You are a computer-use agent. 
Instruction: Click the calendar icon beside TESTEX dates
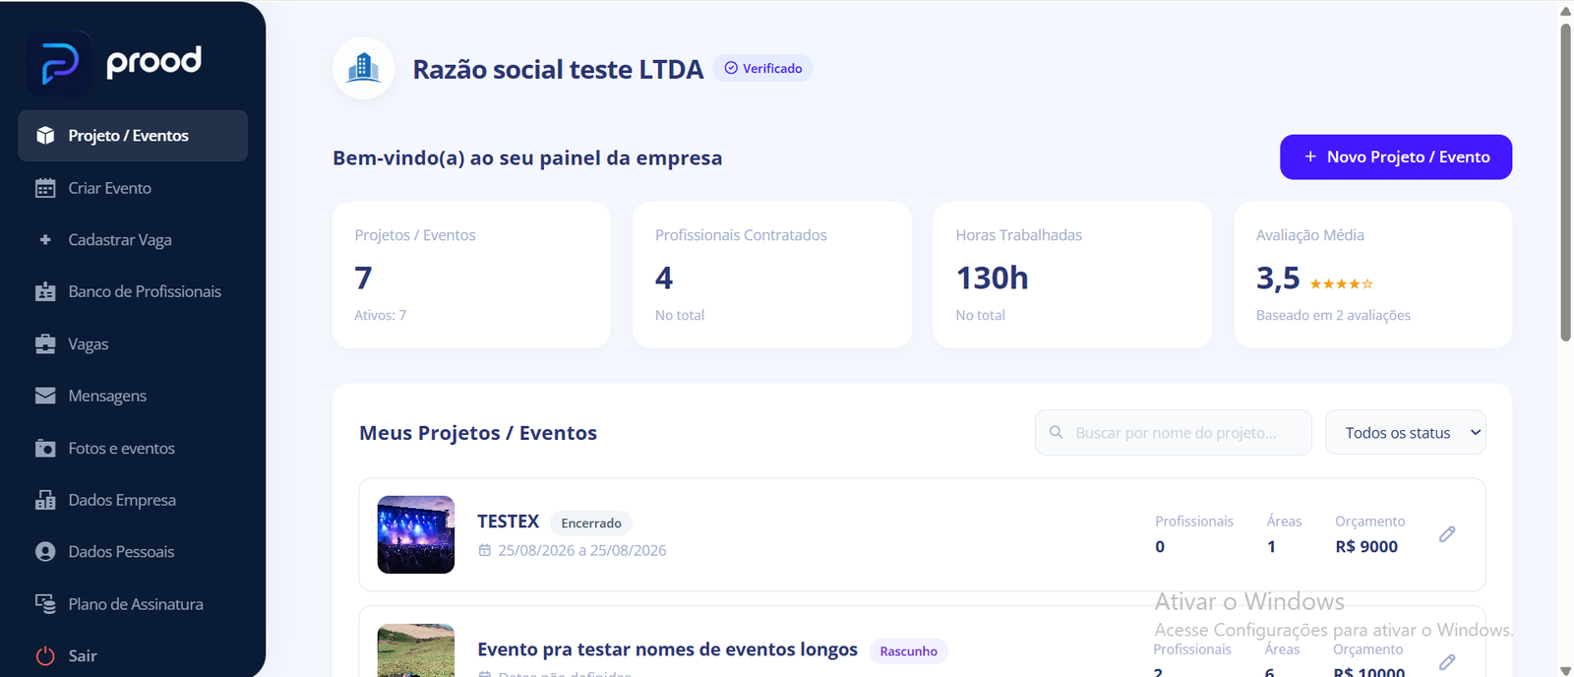485,550
